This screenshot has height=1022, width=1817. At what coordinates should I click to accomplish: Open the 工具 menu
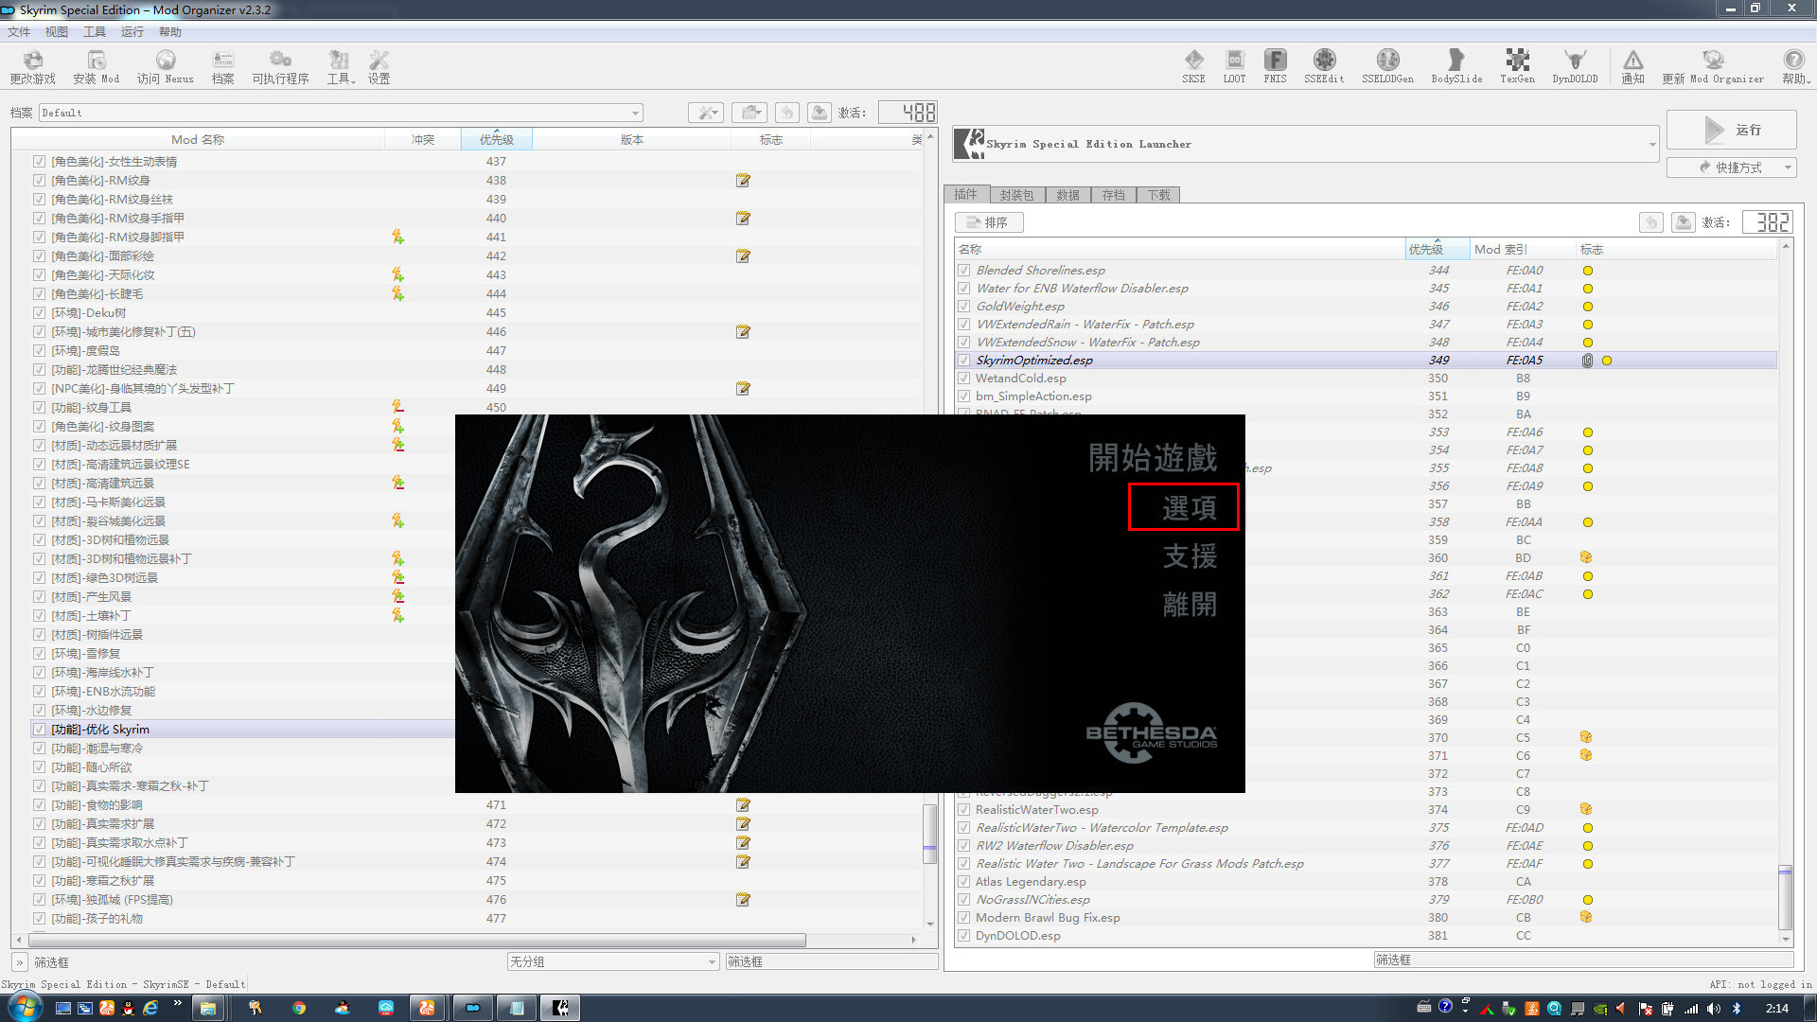(94, 31)
